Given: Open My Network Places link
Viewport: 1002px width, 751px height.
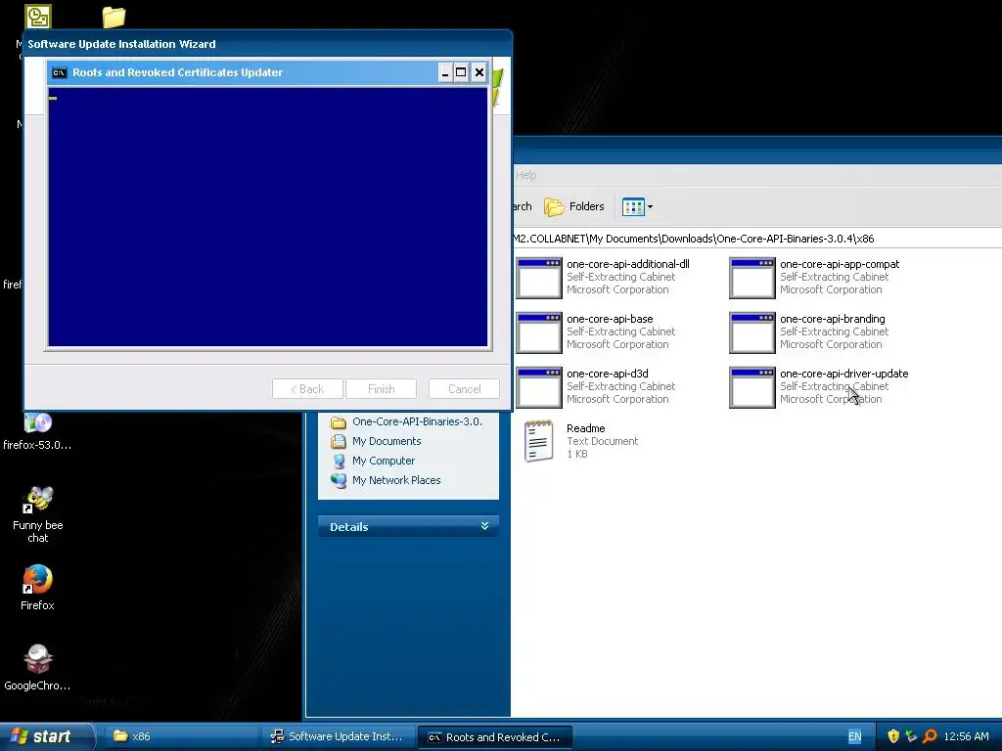Looking at the screenshot, I should 396,480.
